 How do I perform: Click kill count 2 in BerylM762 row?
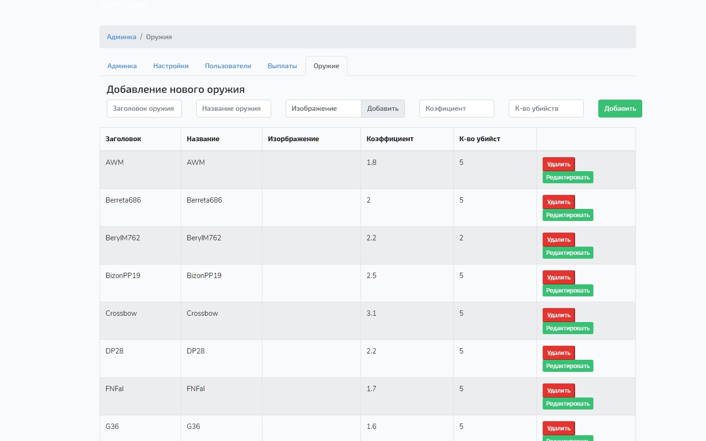coord(461,238)
